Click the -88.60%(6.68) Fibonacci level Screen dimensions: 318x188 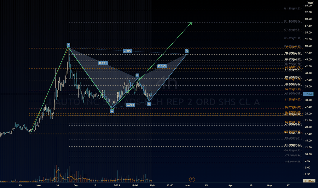(293, 162)
